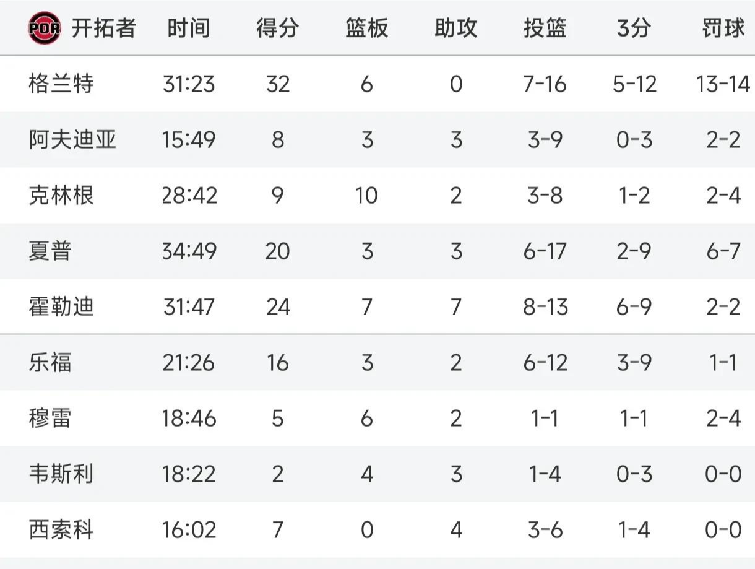
Task: Tap player name 穆雷
Action: tap(50, 419)
